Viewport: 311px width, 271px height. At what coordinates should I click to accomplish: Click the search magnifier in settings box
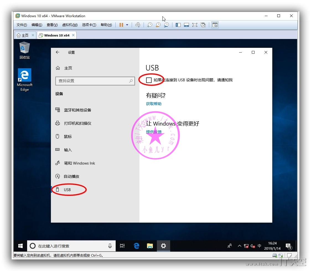click(131, 81)
